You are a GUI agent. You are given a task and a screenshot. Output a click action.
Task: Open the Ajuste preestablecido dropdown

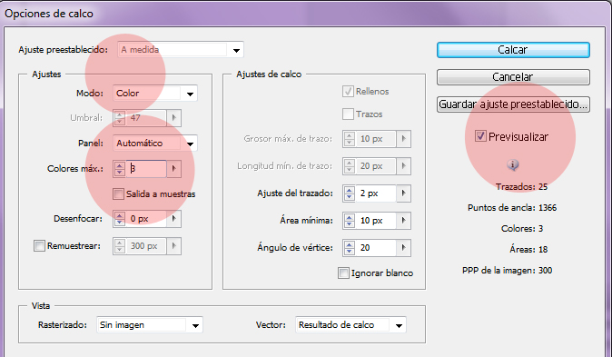point(181,50)
